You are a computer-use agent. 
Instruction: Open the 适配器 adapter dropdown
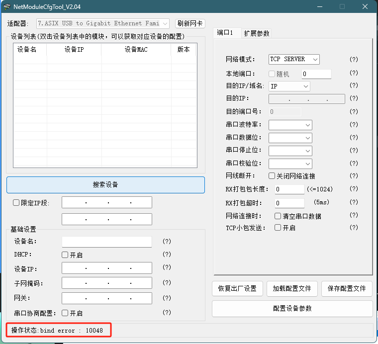103,23
